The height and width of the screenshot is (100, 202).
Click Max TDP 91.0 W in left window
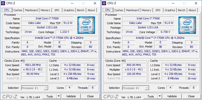pyautogui.click(x=68, y=23)
